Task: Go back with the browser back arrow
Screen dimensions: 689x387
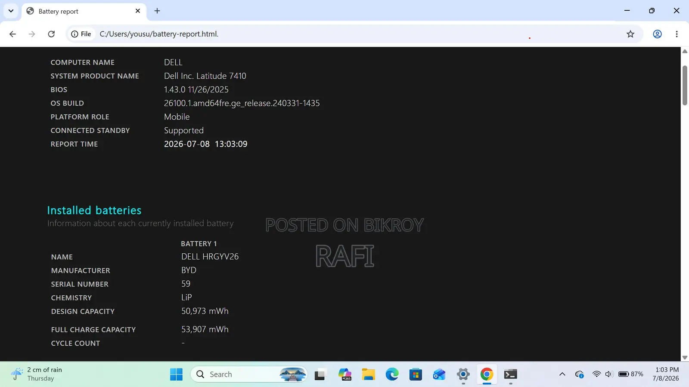Action: point(12,34)
